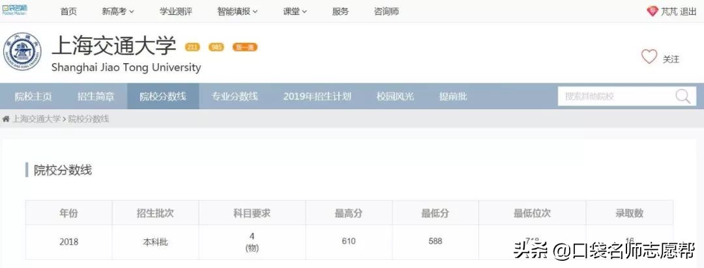Click the 最低分 column header
This screenshot has width=704, height=268.
pyautogui.click(x=435, y=213)
